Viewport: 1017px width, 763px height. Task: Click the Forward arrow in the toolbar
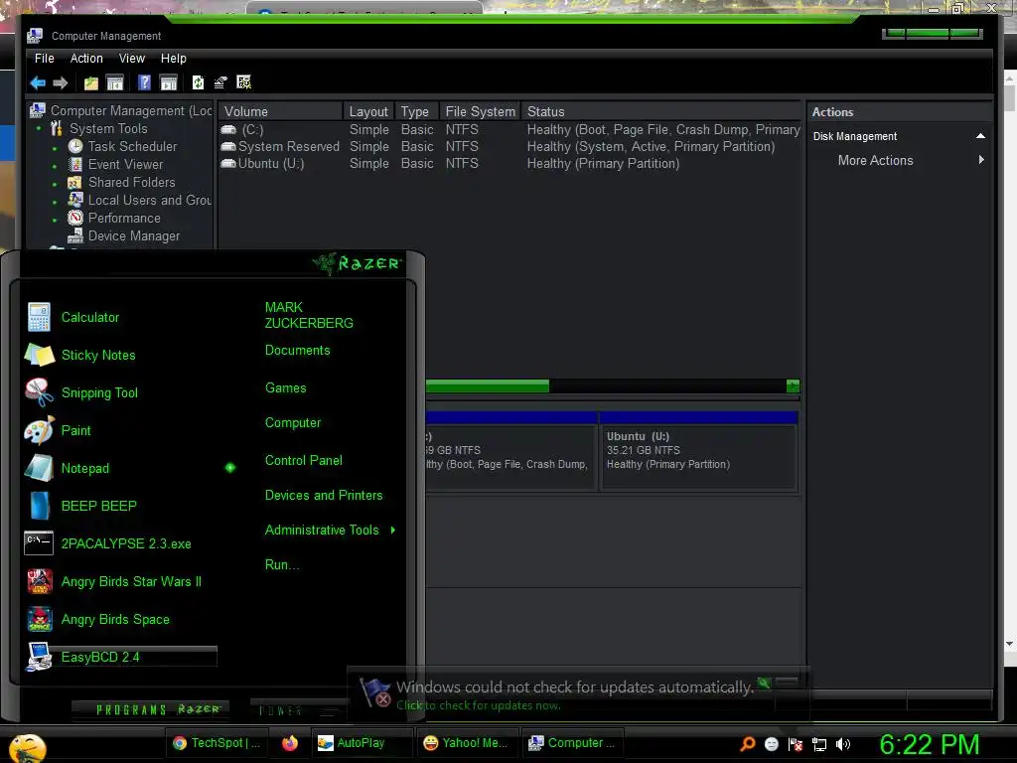(61, 82)
